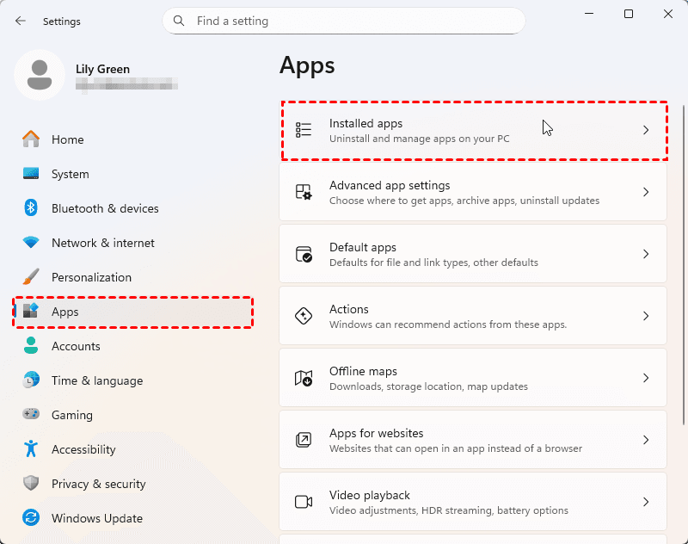This screenshot has height=544, width=688.
Task: Click the Privacy & security shield icon
Action: tap(31, 484)
